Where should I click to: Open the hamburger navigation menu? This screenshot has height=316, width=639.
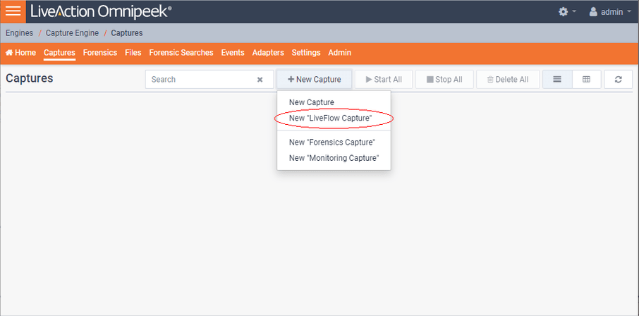(x=13, y=11)
